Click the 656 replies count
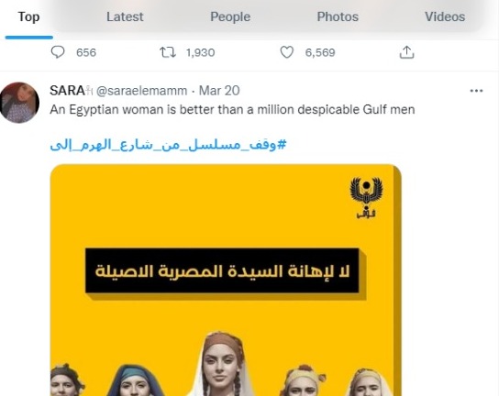Screen dimensions: 499x396 pos(86,52)
